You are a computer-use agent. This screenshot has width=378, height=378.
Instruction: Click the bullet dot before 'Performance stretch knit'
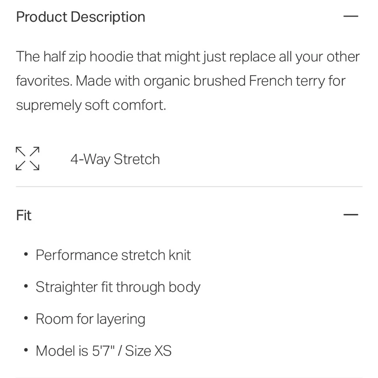click(x=26, y=255)
